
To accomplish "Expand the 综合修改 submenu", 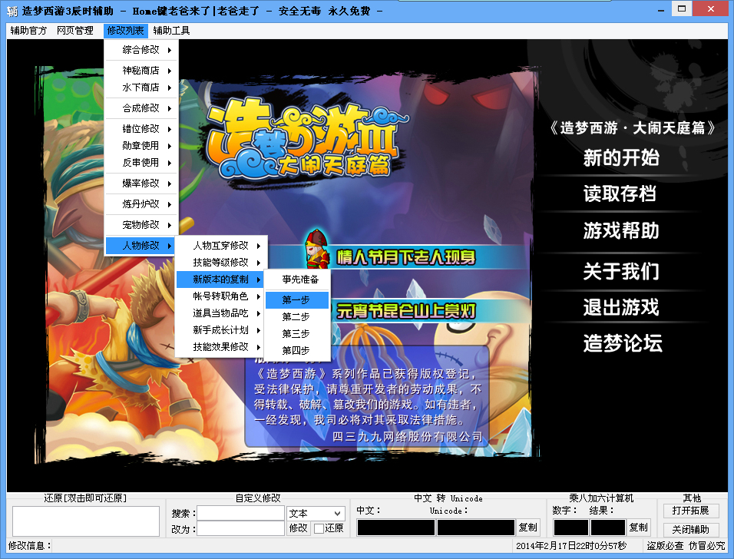I will coord(141,50).
